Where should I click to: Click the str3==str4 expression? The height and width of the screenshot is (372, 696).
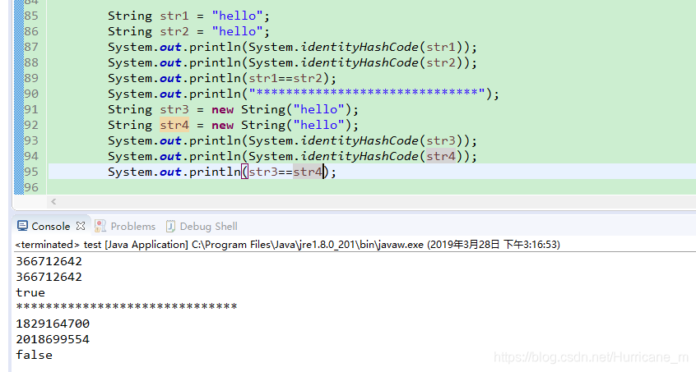coord(285,172)
